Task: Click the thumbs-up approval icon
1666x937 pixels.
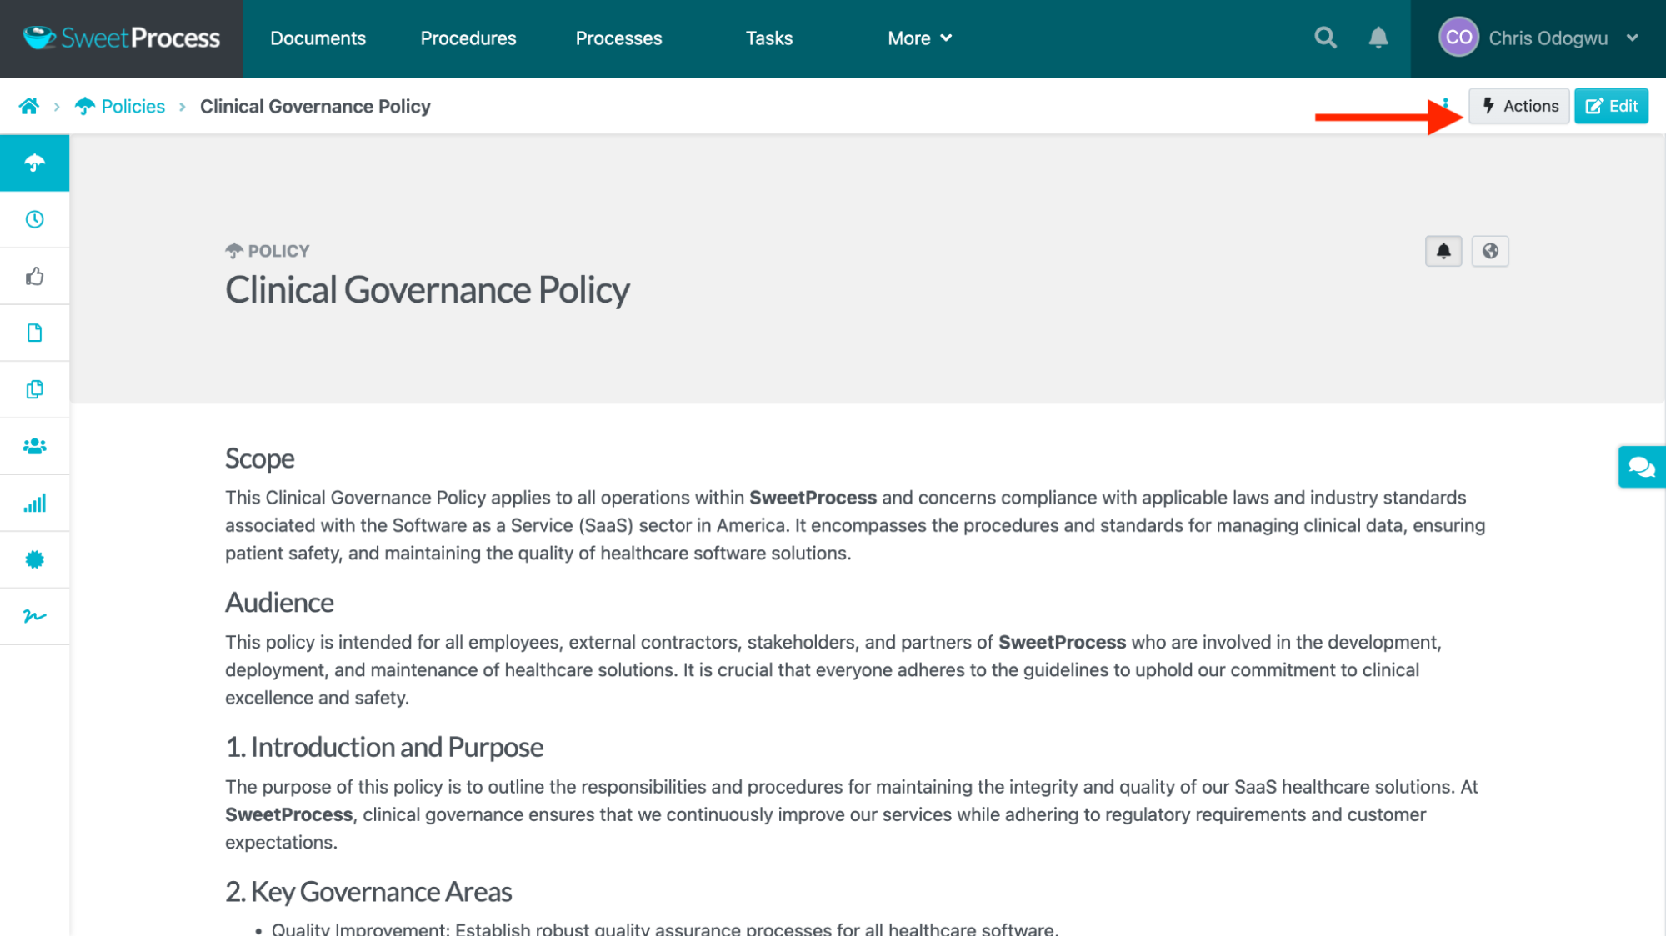Action: point(34,276)
